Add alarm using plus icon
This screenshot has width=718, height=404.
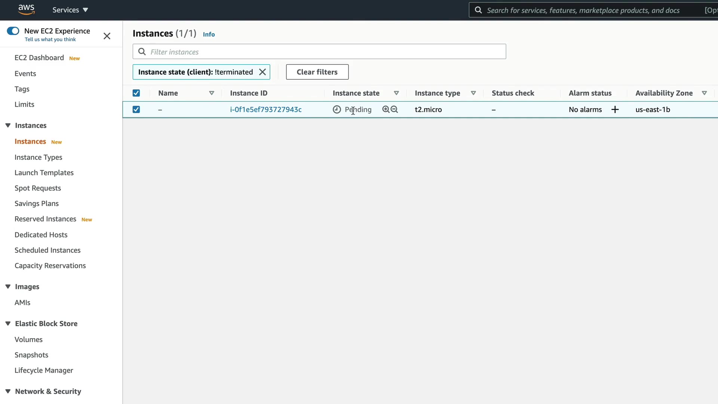click(x=615, y=110)
